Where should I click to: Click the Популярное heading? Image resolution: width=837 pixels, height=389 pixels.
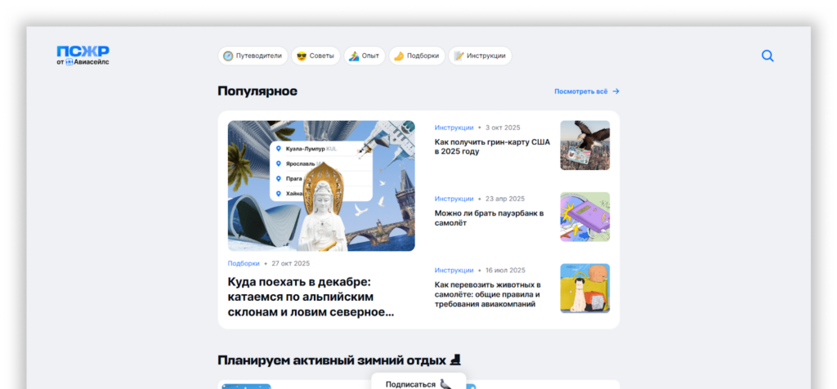(257, 92)
